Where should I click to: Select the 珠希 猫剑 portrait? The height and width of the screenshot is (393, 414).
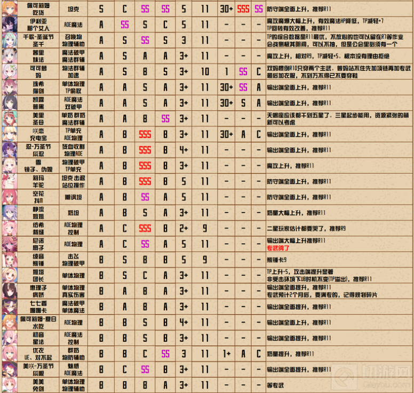10,87
